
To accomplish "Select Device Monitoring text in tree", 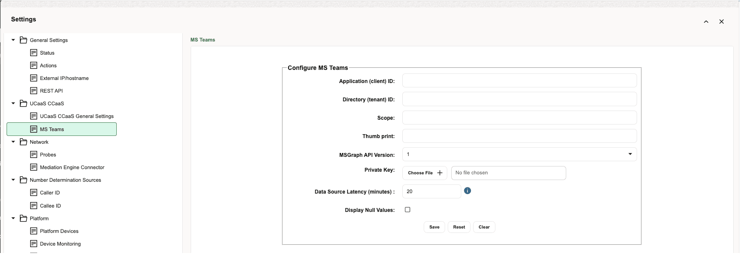I will [60, 244].
